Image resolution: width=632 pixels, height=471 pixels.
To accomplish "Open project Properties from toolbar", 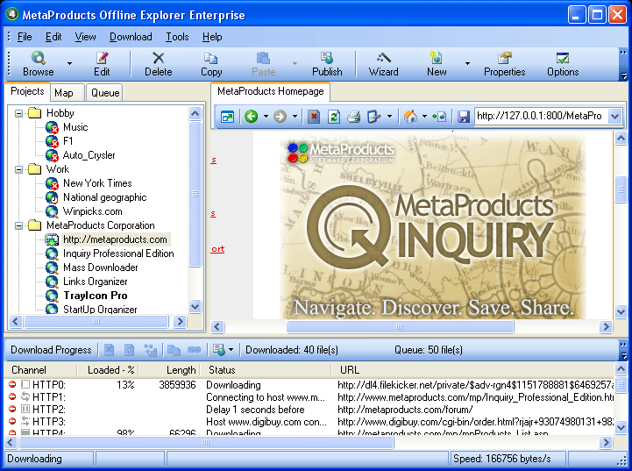I will click(x=505, y=64).
